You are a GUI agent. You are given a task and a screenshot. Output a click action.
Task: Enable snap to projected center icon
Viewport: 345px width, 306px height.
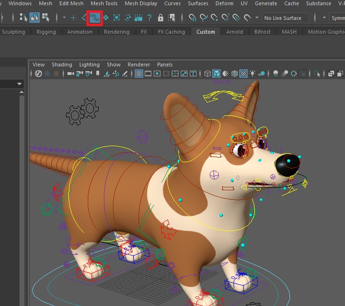[225, 18]
